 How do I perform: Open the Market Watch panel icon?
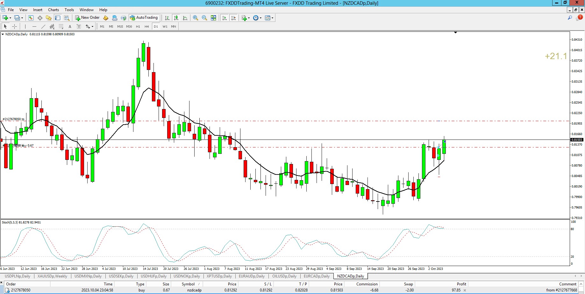(31, 18)
